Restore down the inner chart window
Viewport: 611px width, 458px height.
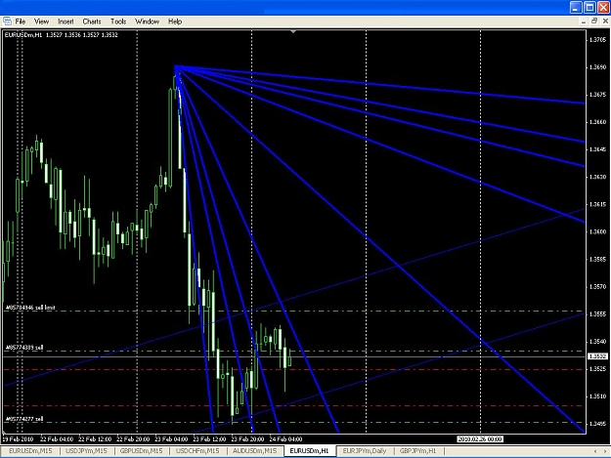tap(594, 21)
